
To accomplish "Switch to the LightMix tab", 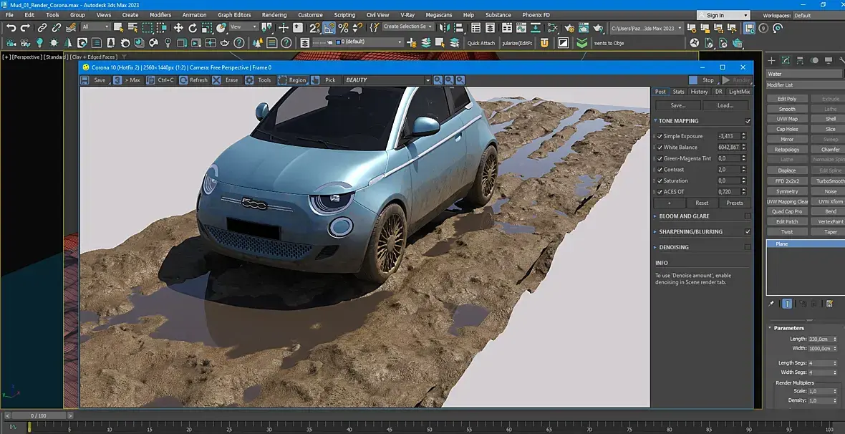I will click(x=739, y=92).
